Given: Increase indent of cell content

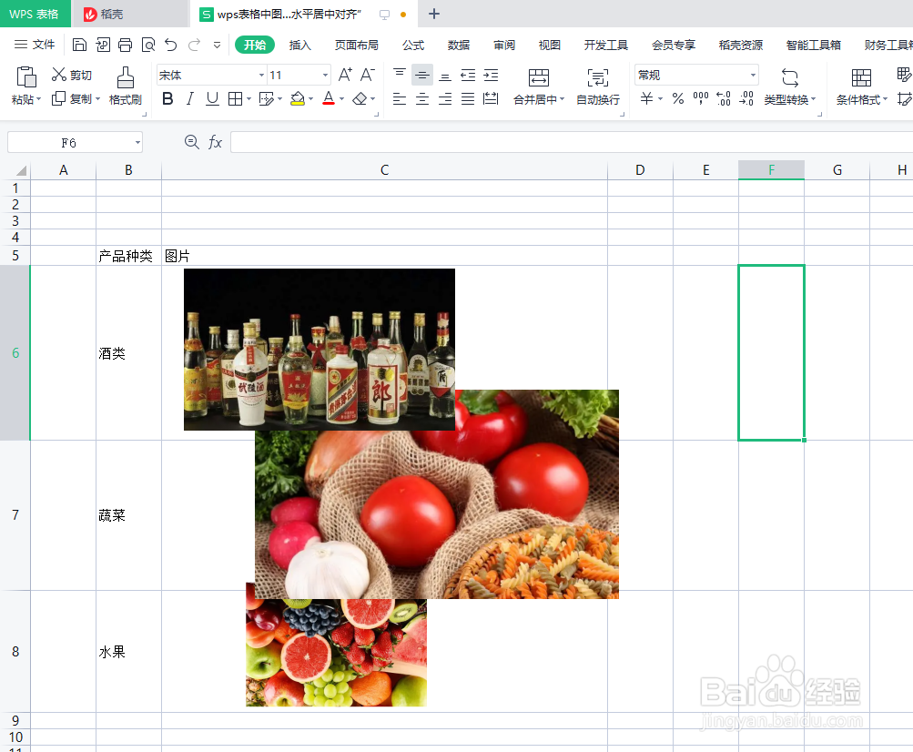Looking at the screenshot, I should click(491, 75).
